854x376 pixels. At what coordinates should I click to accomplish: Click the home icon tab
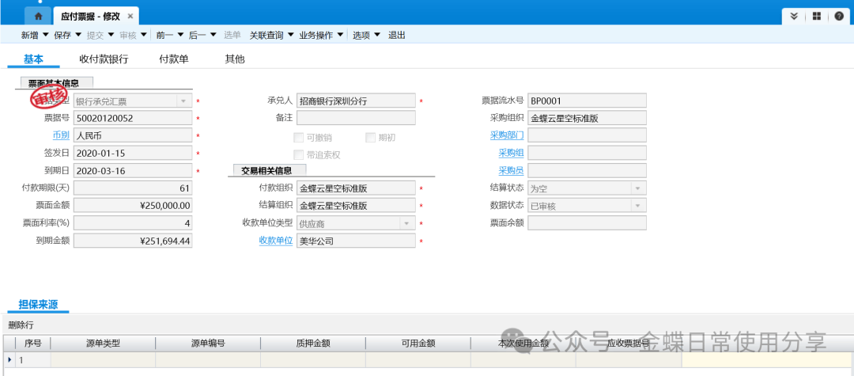pyautogui.click(x=39, y=16)
